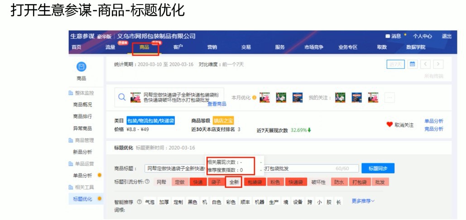Click the 消息 envelope icon
466x220 pixels.
(x=388, y=36)
